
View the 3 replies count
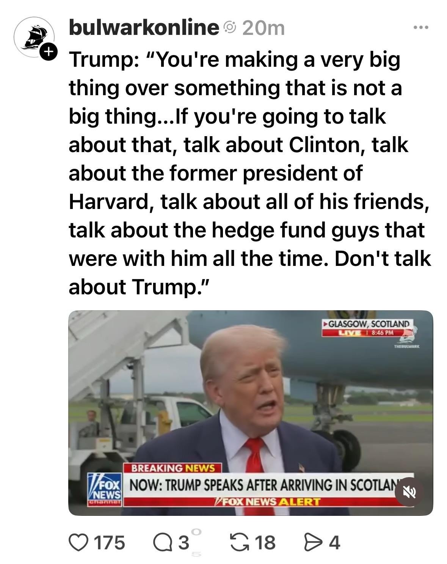coord(184,543)
